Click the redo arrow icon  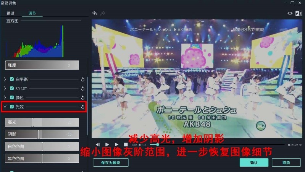tap(103, 13)
